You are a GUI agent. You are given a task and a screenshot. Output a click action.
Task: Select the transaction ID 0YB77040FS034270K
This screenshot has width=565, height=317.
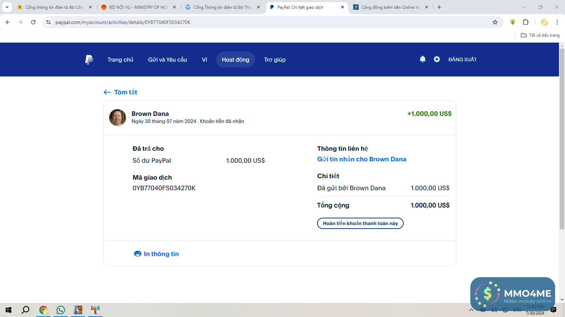click(x=164, y=188)
